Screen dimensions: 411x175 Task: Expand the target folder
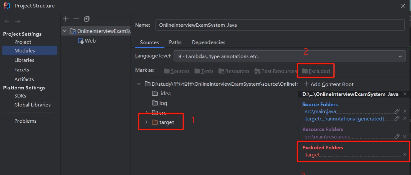[x=146, y=122]
